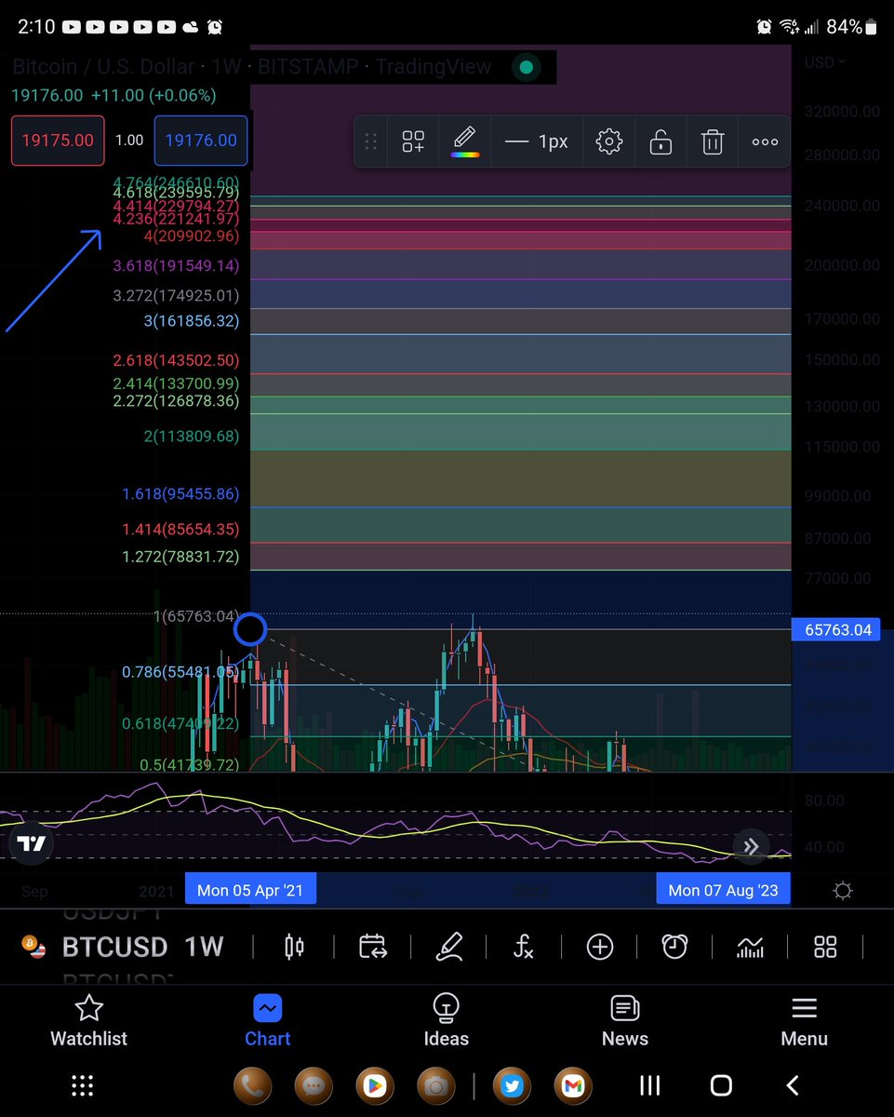Switch to the Chart tab

(268, 1021)
